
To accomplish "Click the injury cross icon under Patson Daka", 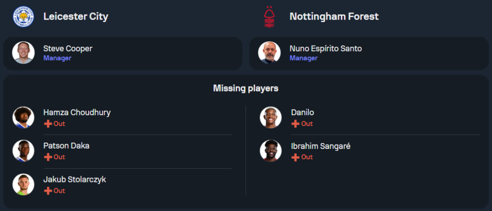I will [48, 157].
